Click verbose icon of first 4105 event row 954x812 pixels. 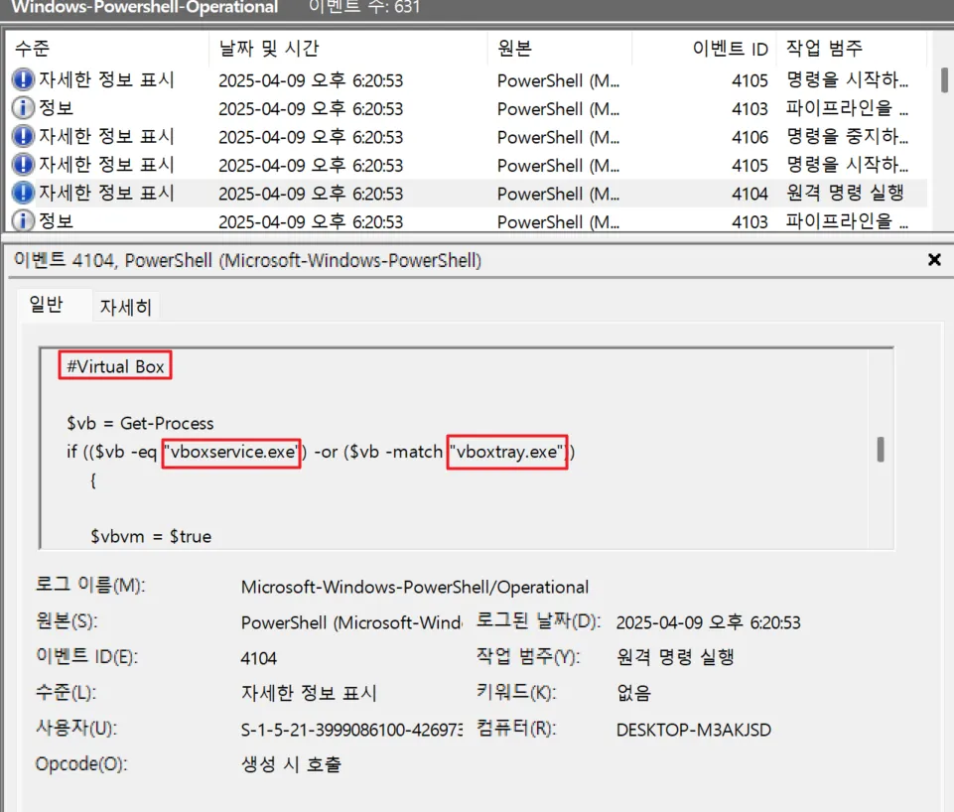[23, 79]
